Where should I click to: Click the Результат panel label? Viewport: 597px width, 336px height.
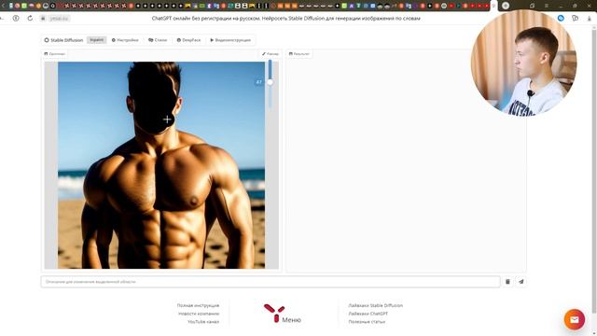click(299, 54)
